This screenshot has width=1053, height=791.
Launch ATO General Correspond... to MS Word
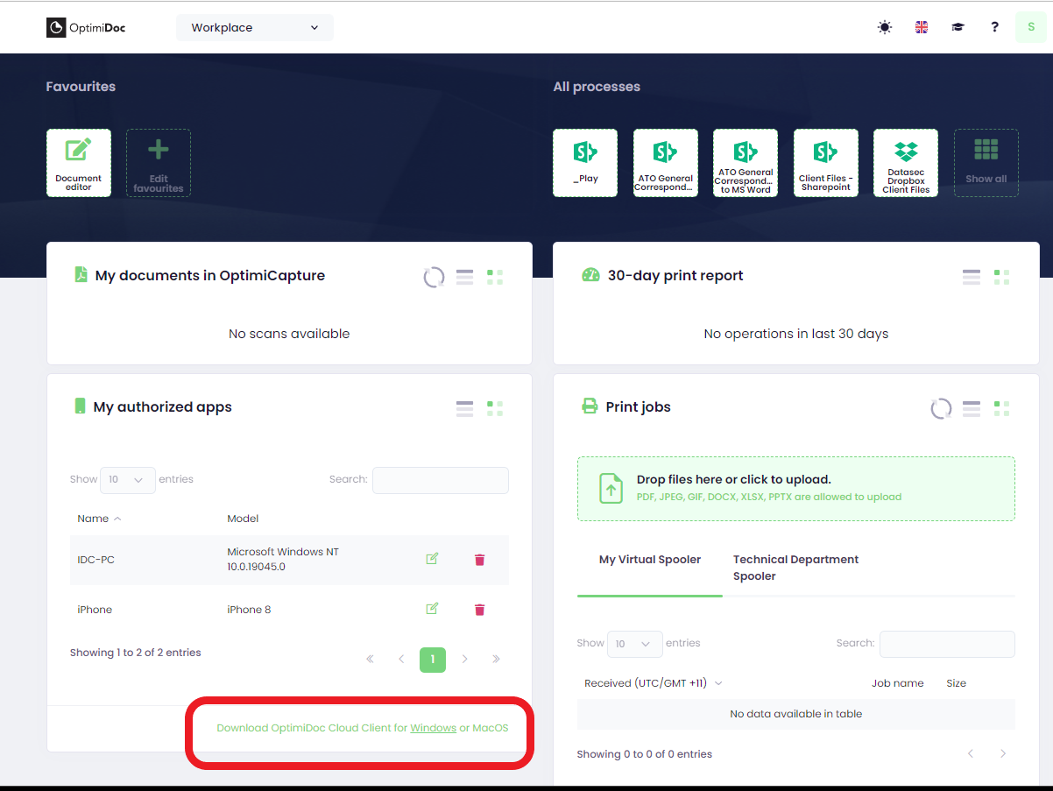746,163
